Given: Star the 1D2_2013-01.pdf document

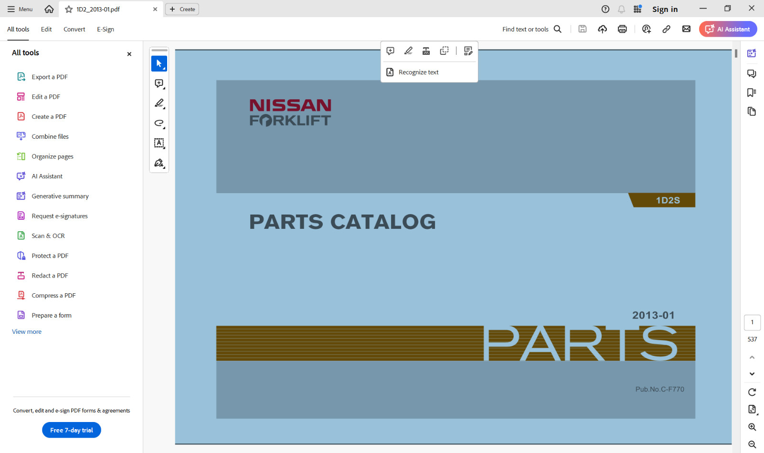Looking at the screenshot, I should point(69,9).
